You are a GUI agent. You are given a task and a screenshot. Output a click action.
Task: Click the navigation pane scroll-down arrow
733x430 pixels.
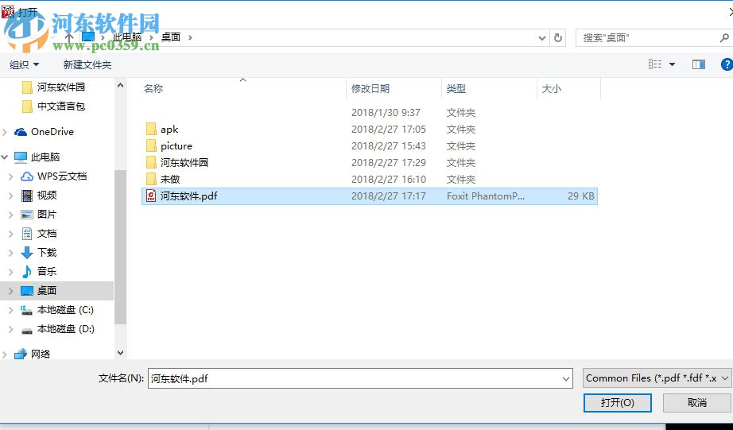[x=120, y=353]
